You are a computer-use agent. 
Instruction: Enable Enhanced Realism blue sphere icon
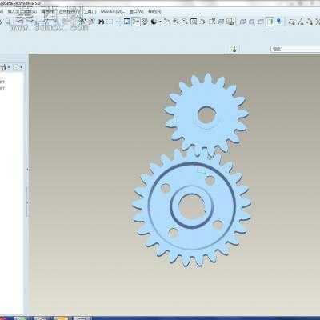(x=279, y=21)
